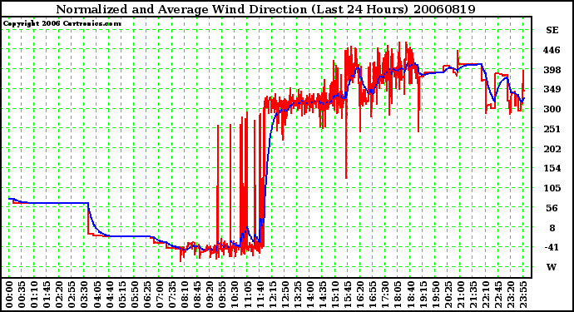Click the 18:40 time label
This screenshot has height=312, width=574.
(x=410, y=295)
